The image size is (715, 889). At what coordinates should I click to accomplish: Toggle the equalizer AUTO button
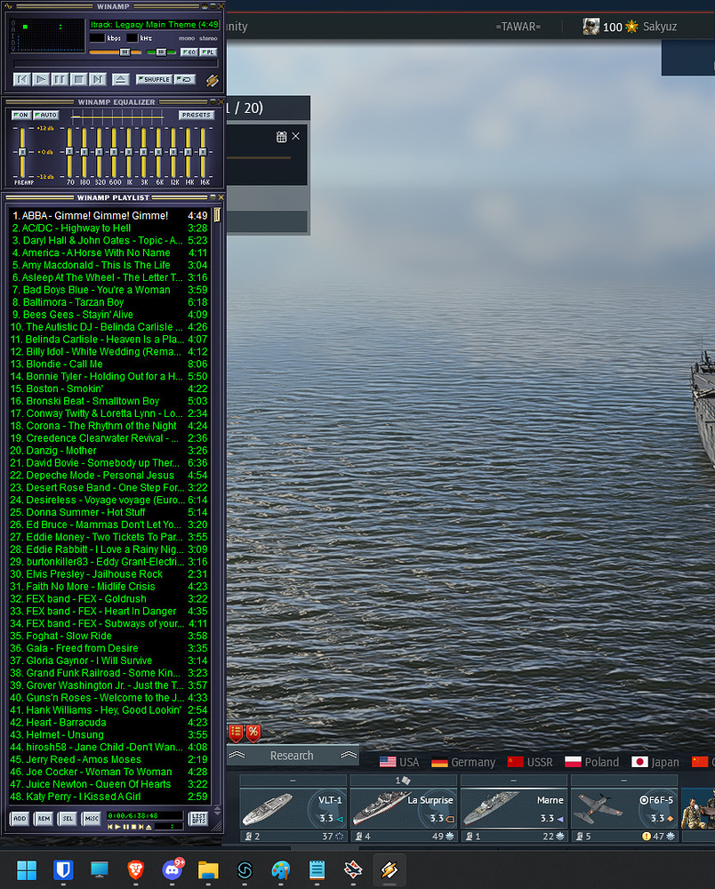(45, 116)
